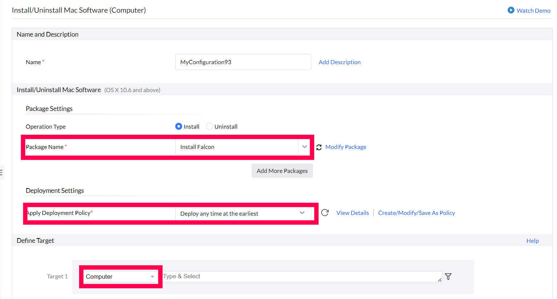557x299 pixels.
Task: Click the configuration Name input field
Action: [x=243, y=62]
